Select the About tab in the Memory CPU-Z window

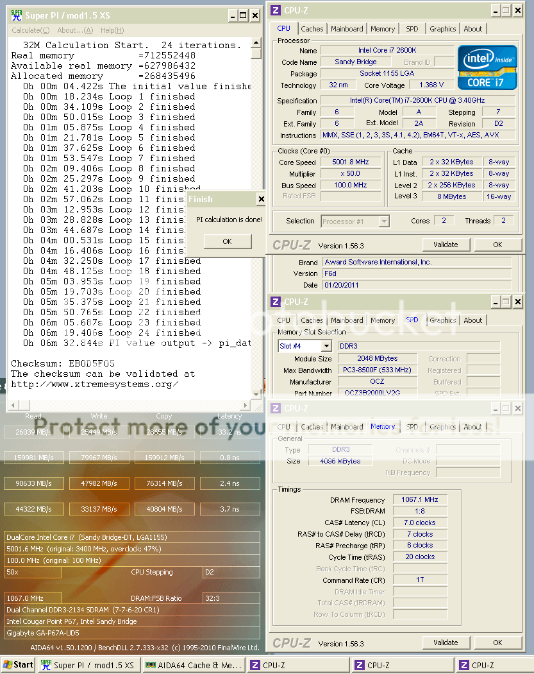coord(473,427)
